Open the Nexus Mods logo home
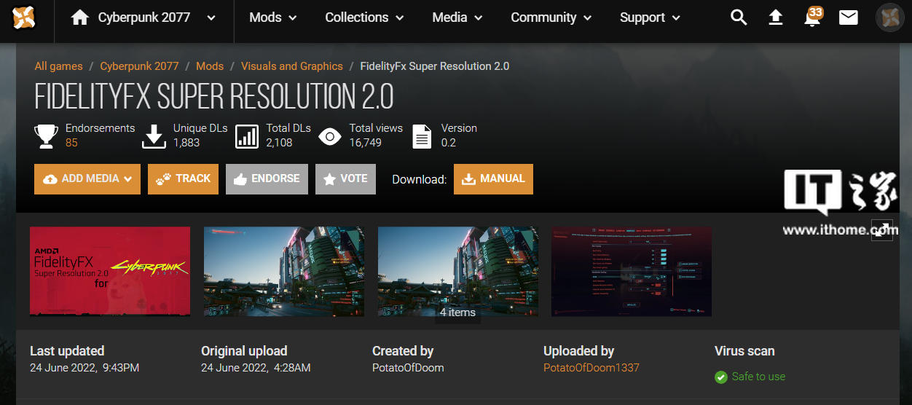The image size is (912, 405). pos(24,17)
